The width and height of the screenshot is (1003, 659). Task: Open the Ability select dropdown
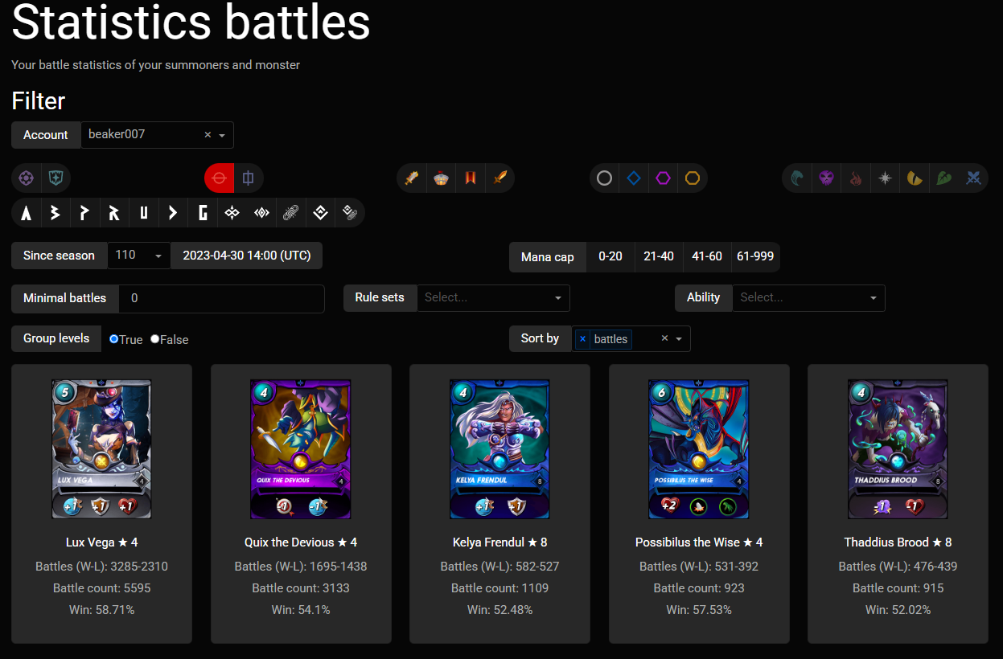[x=808, y=297]
